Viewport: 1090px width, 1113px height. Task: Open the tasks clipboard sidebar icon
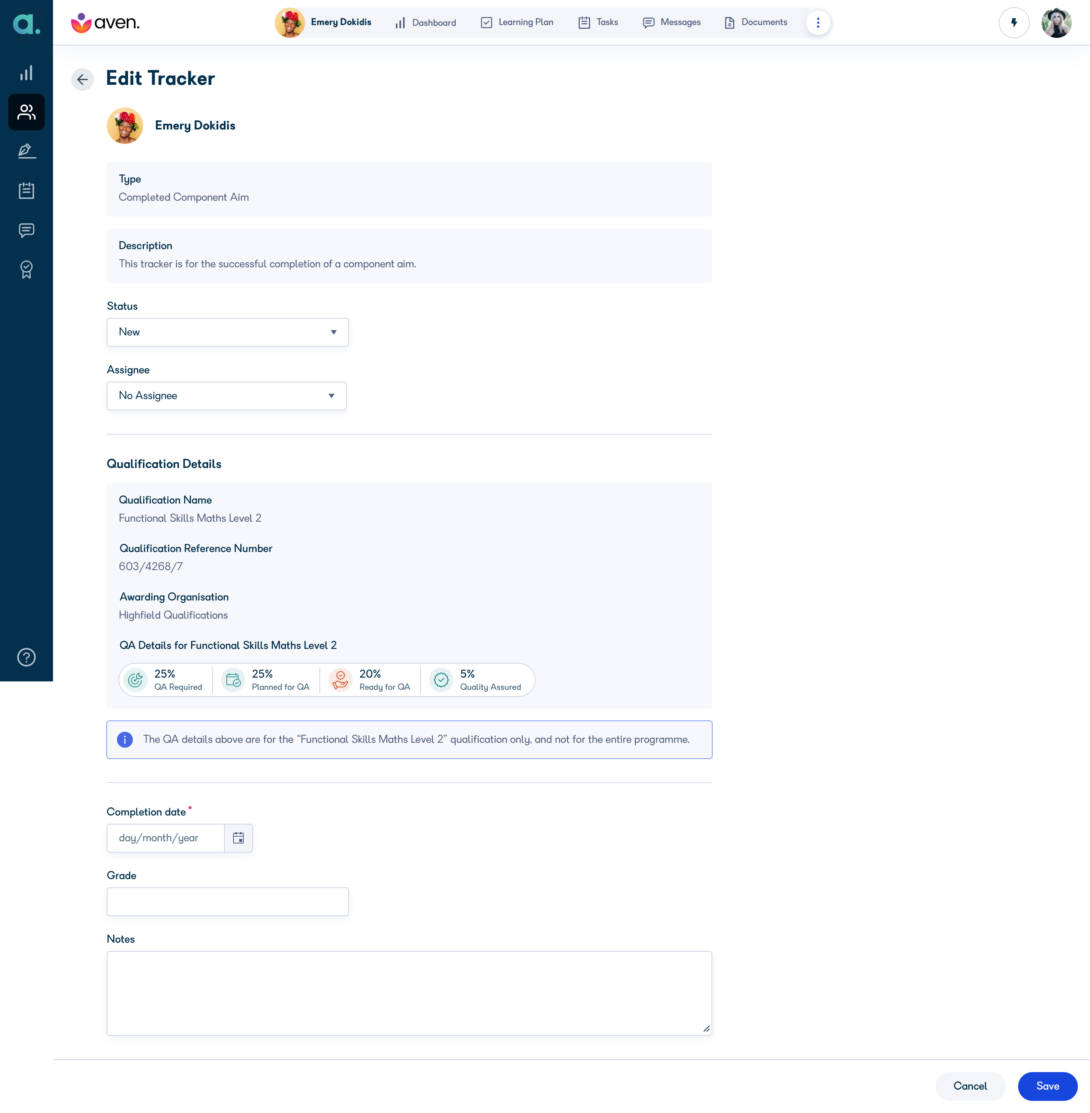point(26,190)
